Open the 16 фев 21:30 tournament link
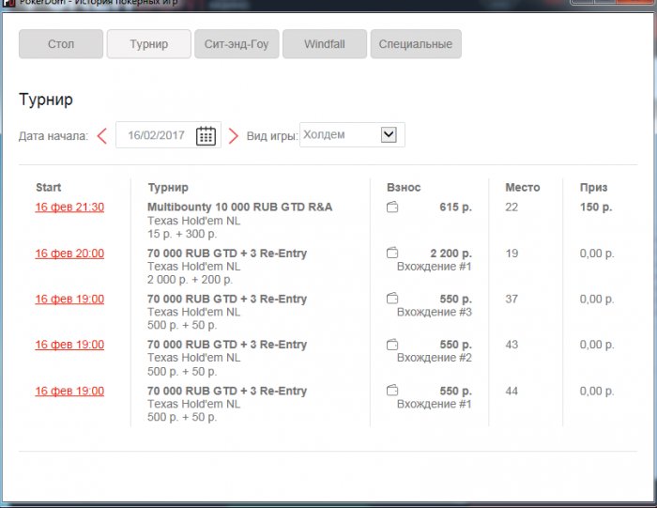The width and height of the screenshot is (657, 508). click(x=69, y=208)
